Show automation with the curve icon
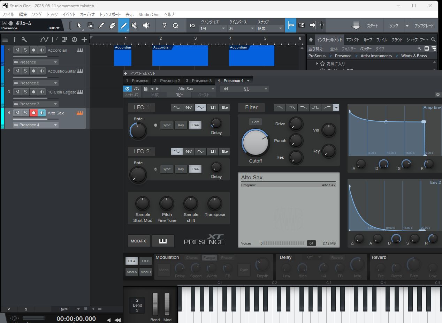Image resolution: width=442 pixels, height=323 pixels. coord(44,39)
